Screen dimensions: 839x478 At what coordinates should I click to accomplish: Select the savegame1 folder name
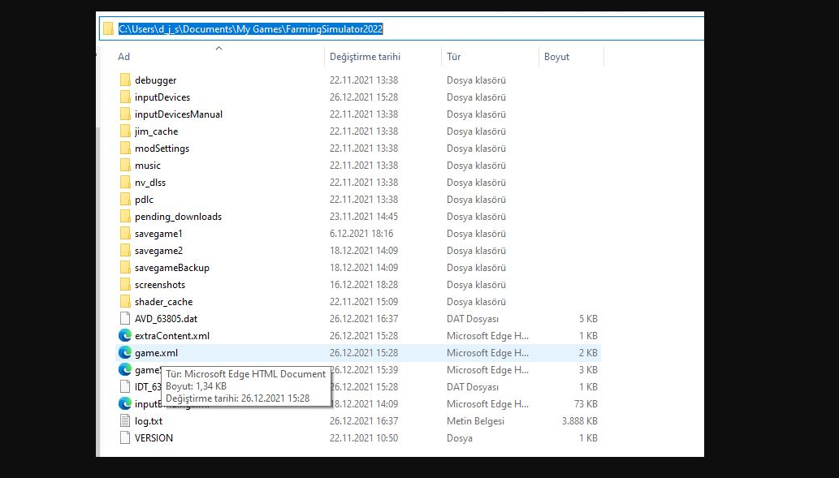158,234
